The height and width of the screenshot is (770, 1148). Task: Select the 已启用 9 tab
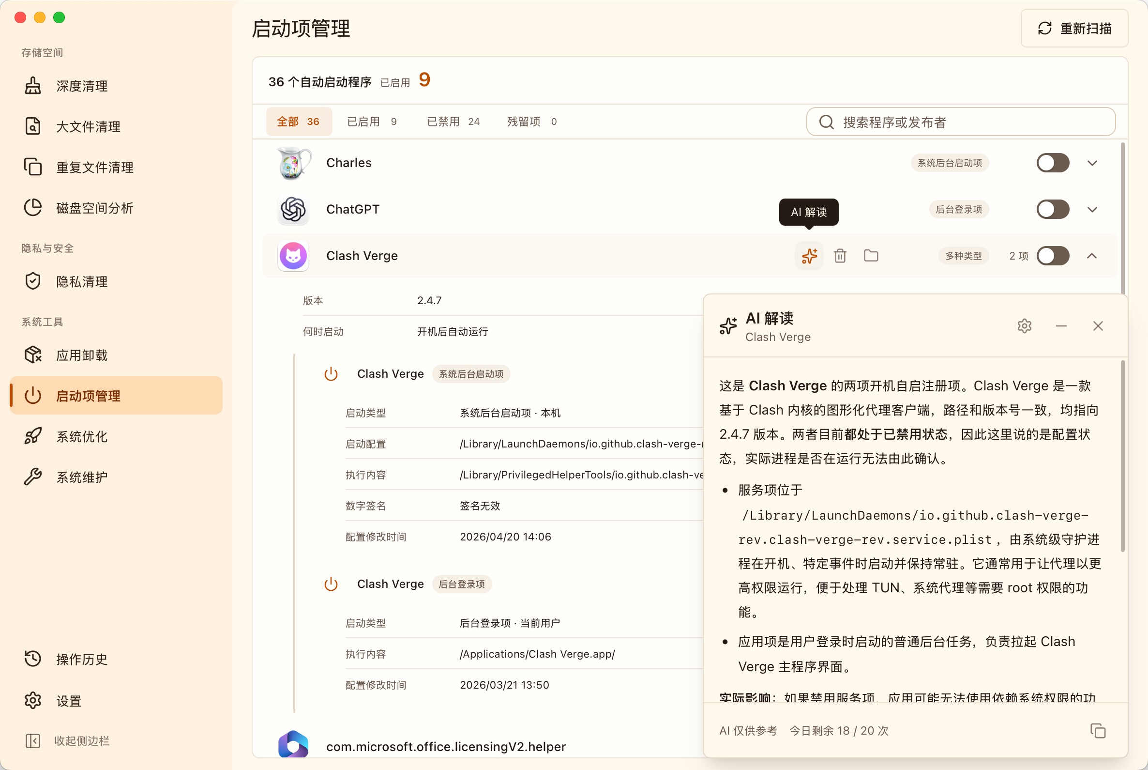(372, 122)
